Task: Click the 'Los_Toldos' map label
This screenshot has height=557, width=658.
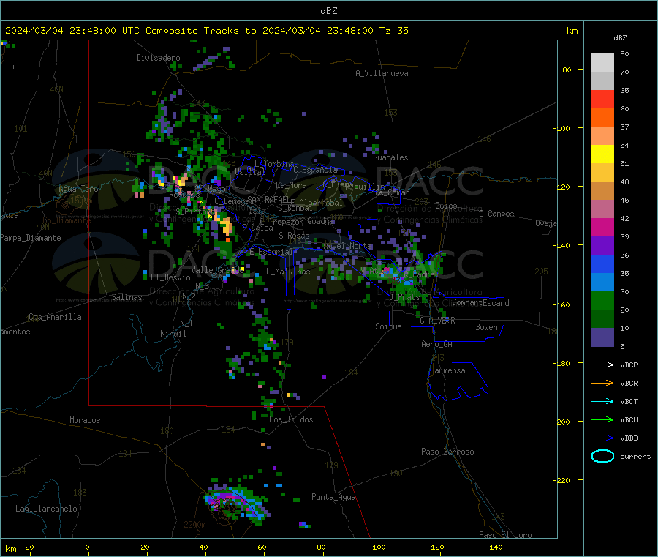Action: [291, 419]
